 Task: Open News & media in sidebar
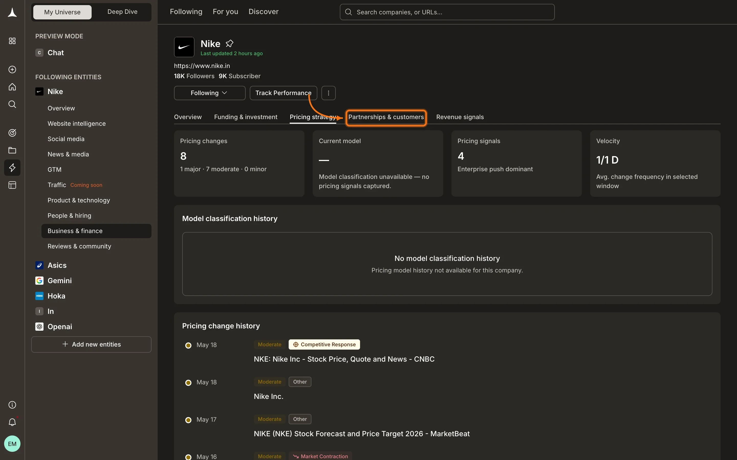68,154
